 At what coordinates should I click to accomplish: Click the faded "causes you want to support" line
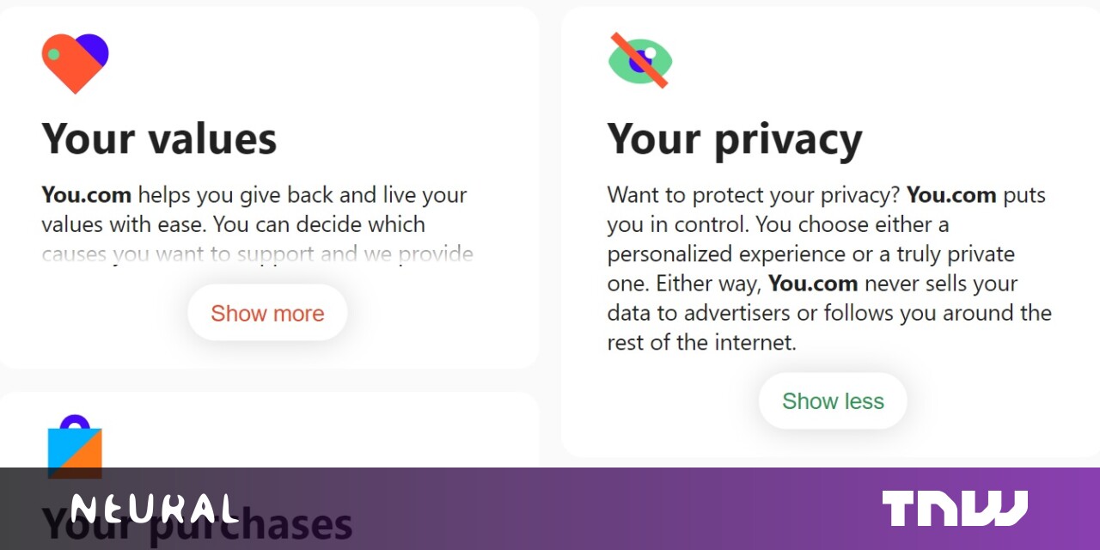point(257,254)
